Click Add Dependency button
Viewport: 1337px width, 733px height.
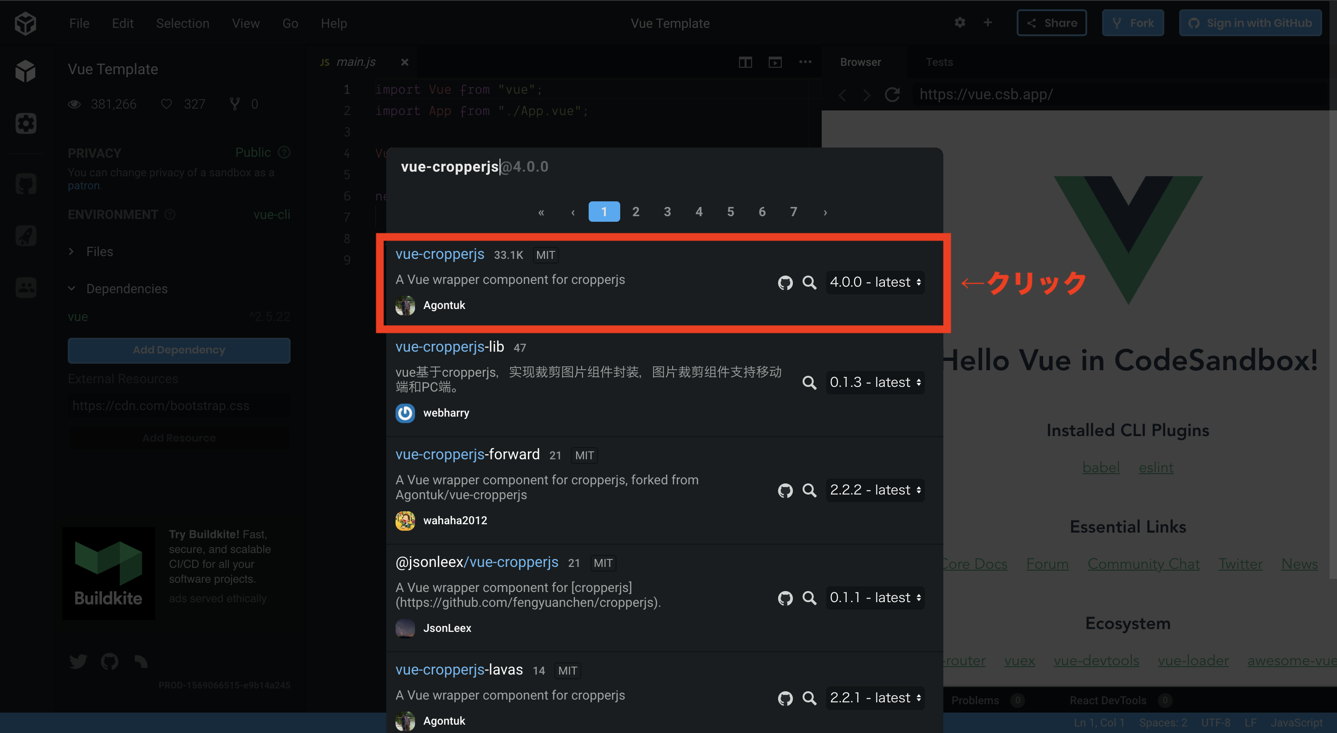coord(179,350)
